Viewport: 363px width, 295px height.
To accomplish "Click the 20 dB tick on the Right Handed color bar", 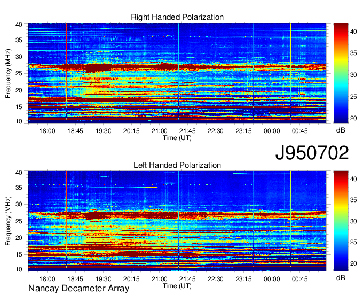I will [x=353, y=118].
